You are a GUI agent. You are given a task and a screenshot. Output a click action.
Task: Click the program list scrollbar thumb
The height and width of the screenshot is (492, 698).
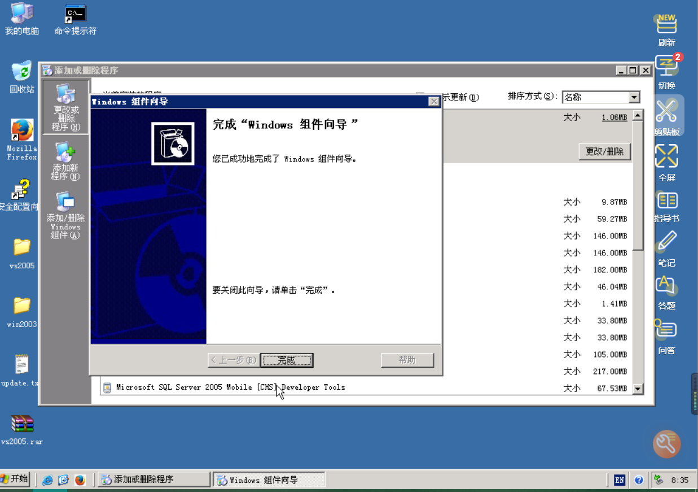[x=638, y=185]
